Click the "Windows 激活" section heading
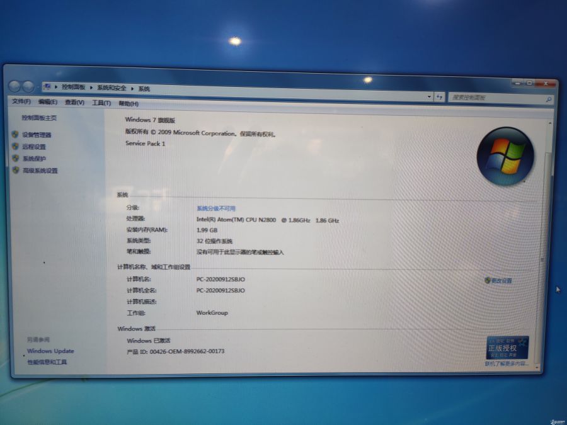Screen dimensions: 567x425 (136, 329)
